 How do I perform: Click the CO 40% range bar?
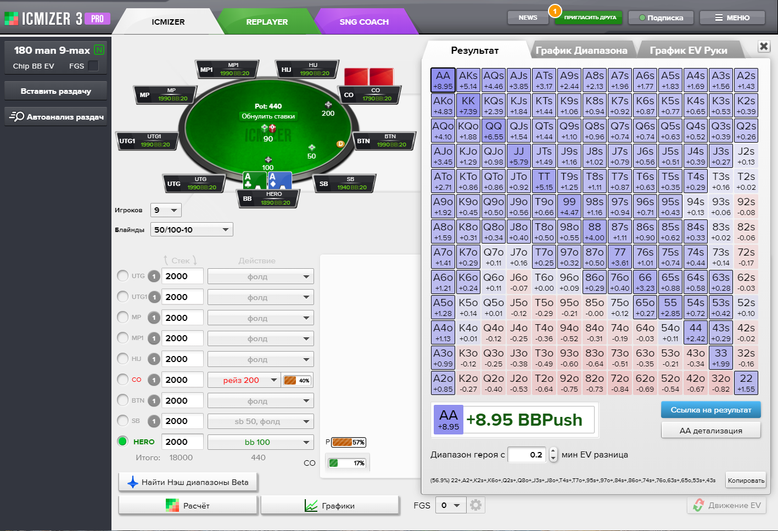point(297,380)
